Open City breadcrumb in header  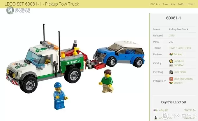point(173,4)
